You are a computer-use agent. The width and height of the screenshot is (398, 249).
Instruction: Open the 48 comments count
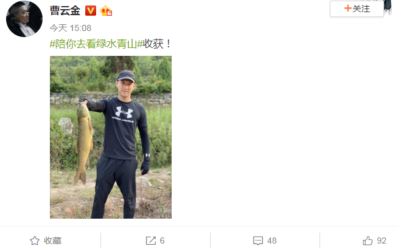[x=272, y=240]
